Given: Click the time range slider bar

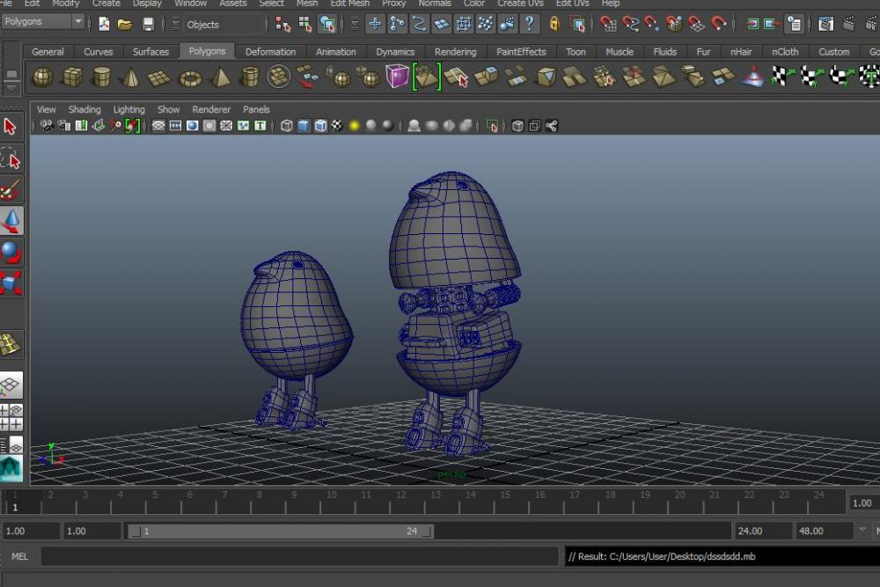Looking at the screenshot, I should coord(280,532).
